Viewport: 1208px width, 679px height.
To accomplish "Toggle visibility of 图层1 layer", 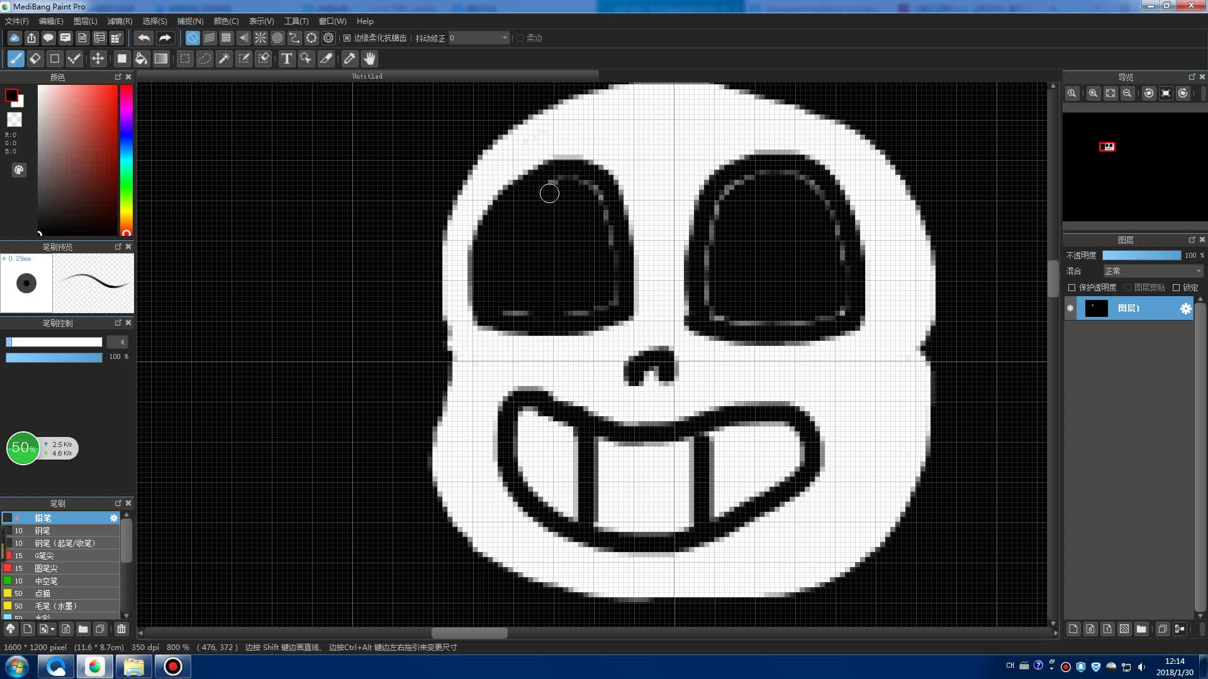I will tap(1070, 308).
